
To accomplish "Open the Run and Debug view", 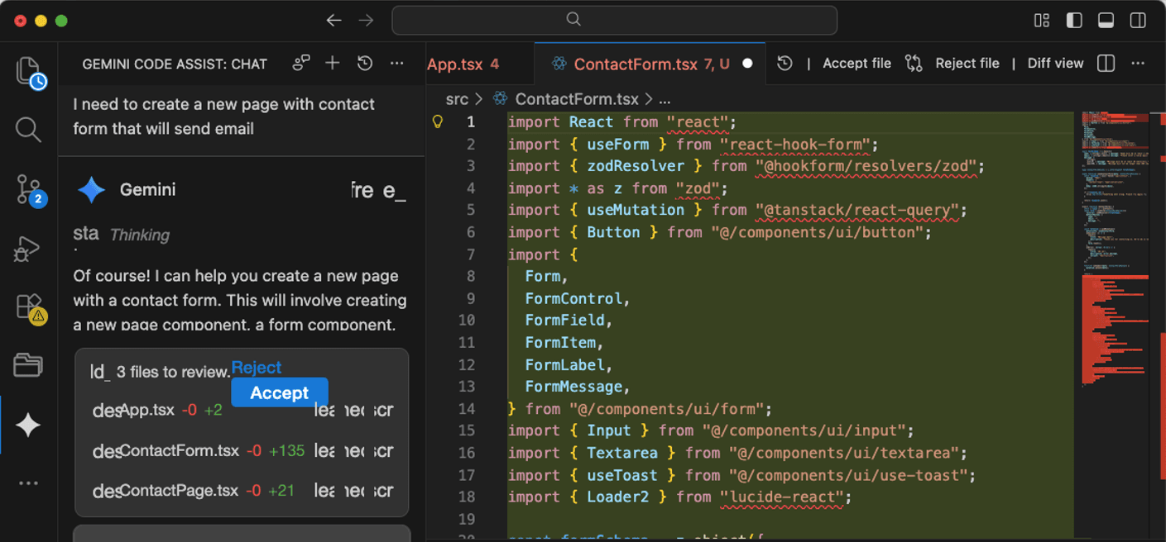I will click(x=28, y=248).
